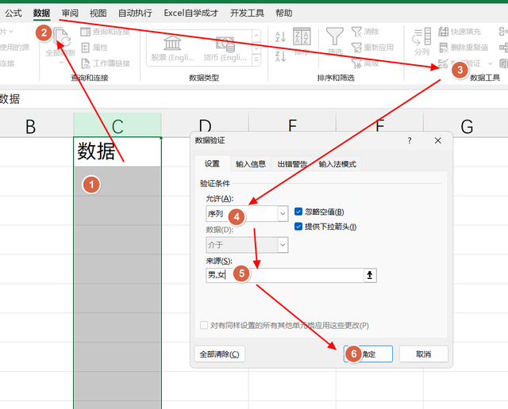The height and width of the screenshot is (409, 508).
Task: Toggle Ignore blank (忽略空值) checkbox
Action: pyautogui.click(x=298, y=212)
